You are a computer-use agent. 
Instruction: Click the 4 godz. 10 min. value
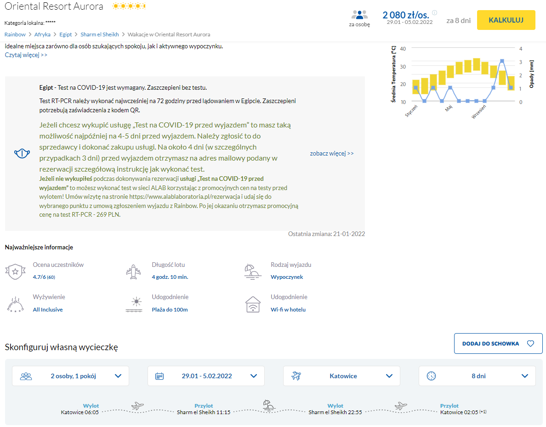[170, 277]
